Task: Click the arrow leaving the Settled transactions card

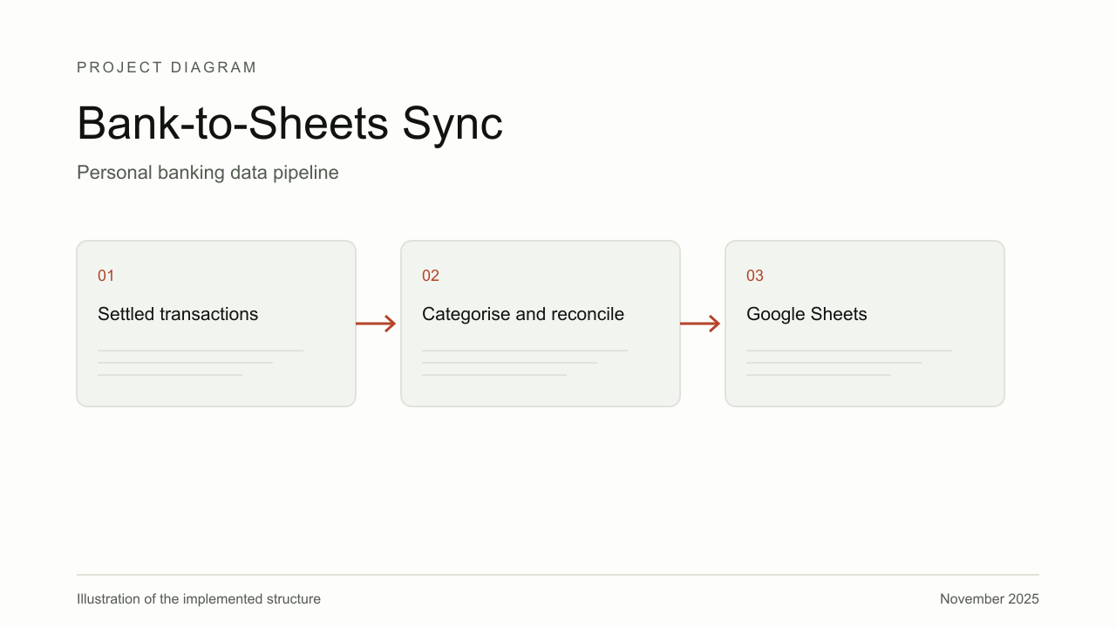Action: [x=377, y=324]
